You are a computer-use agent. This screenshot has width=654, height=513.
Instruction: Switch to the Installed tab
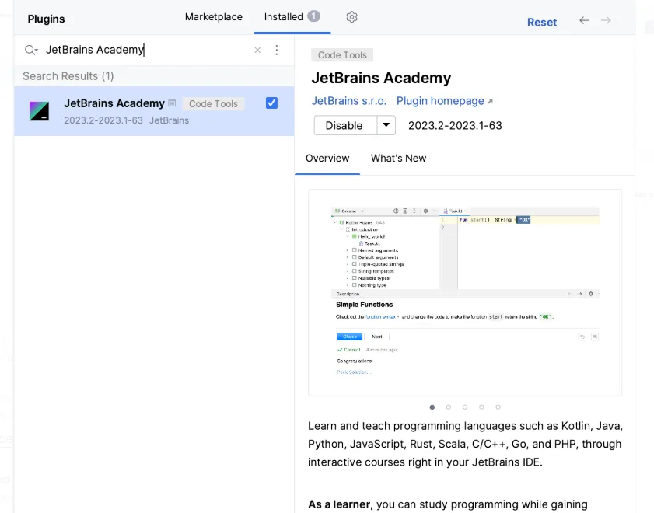(x=283, y=16)
